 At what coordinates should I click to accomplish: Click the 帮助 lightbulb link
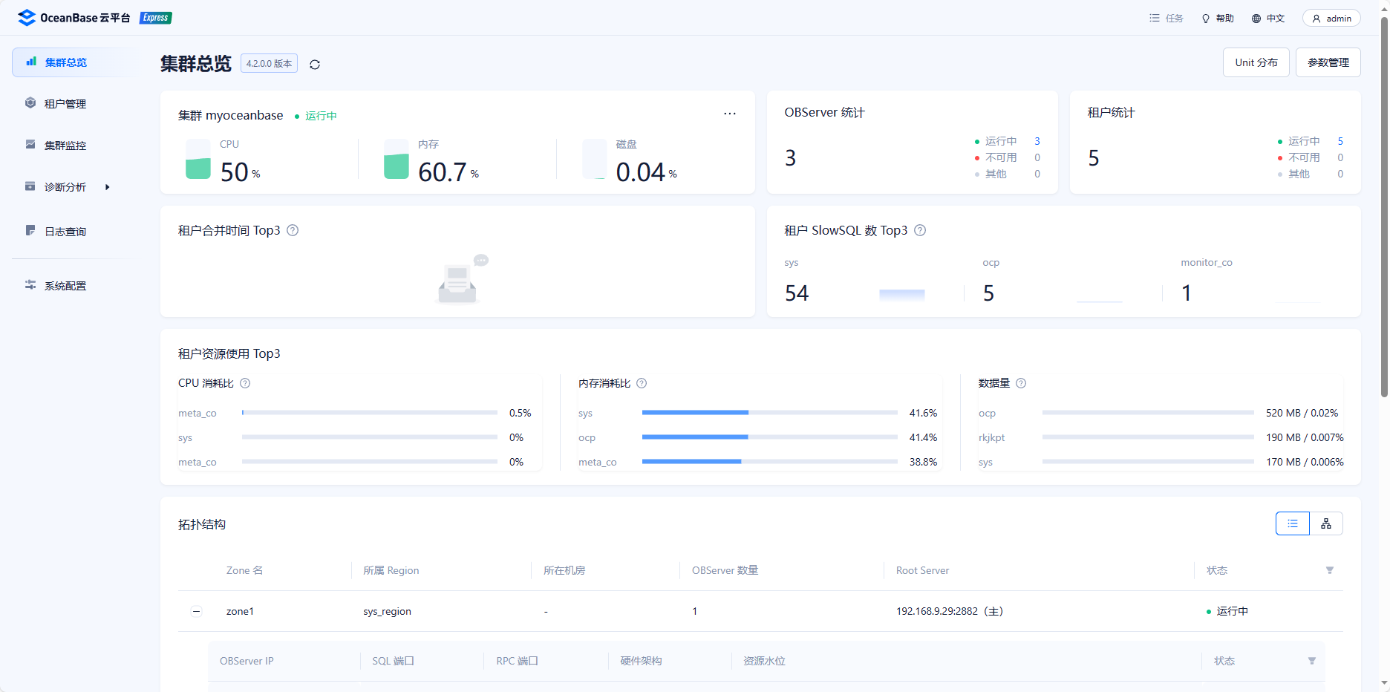tap(1218, 19)
